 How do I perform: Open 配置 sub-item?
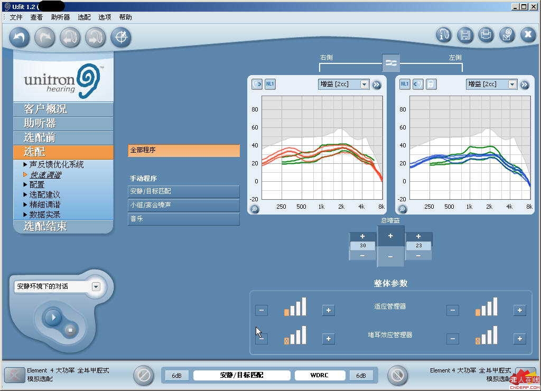(37, 184)
